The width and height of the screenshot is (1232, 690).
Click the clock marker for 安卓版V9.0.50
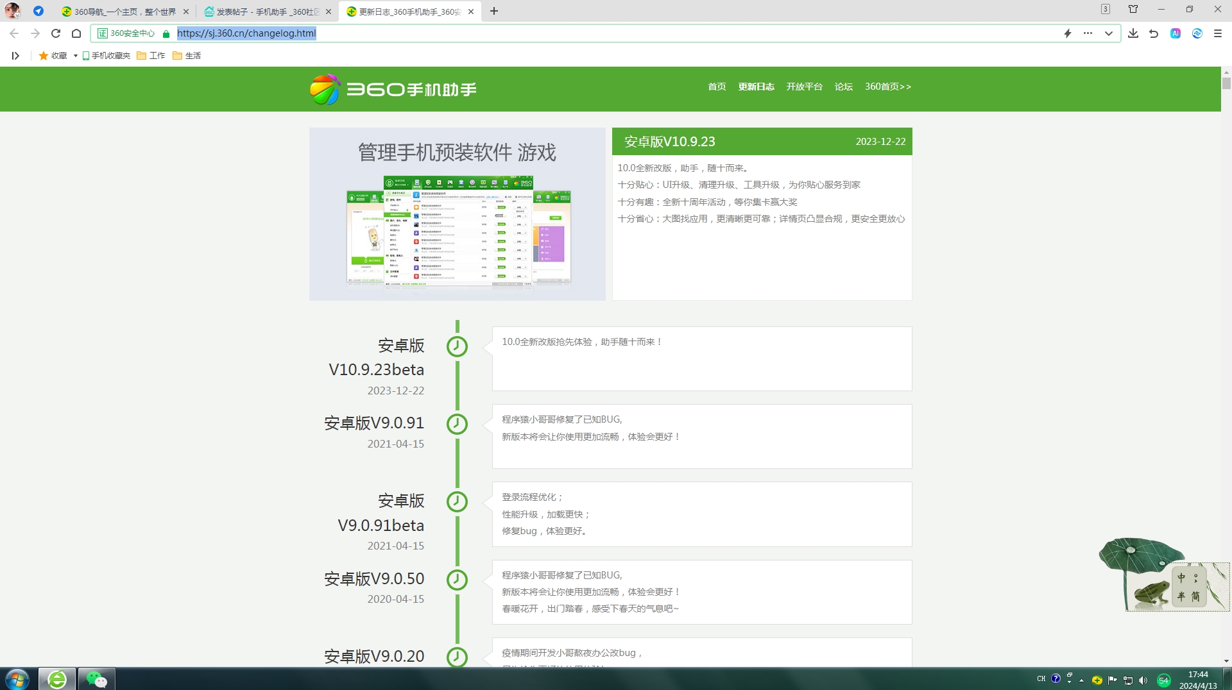tap(457, 580)
